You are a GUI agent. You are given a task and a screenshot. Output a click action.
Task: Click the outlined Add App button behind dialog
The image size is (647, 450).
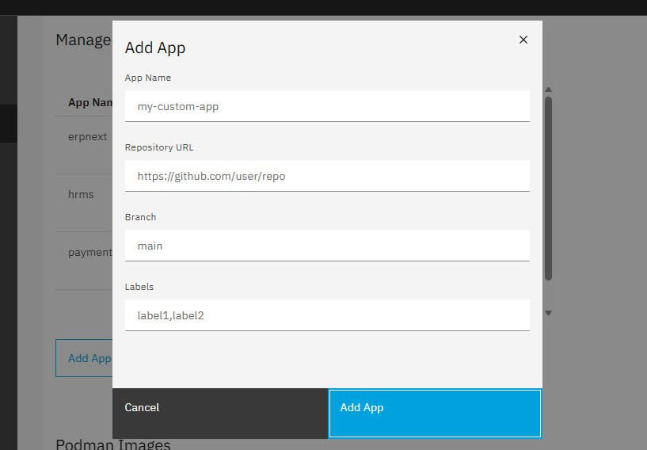[86, 358]
